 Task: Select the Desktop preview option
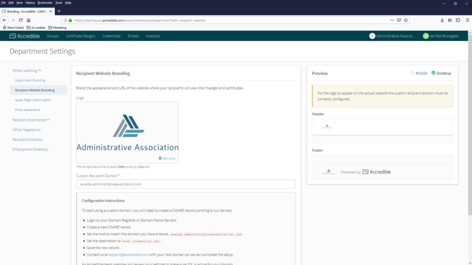tap(441, 73)
